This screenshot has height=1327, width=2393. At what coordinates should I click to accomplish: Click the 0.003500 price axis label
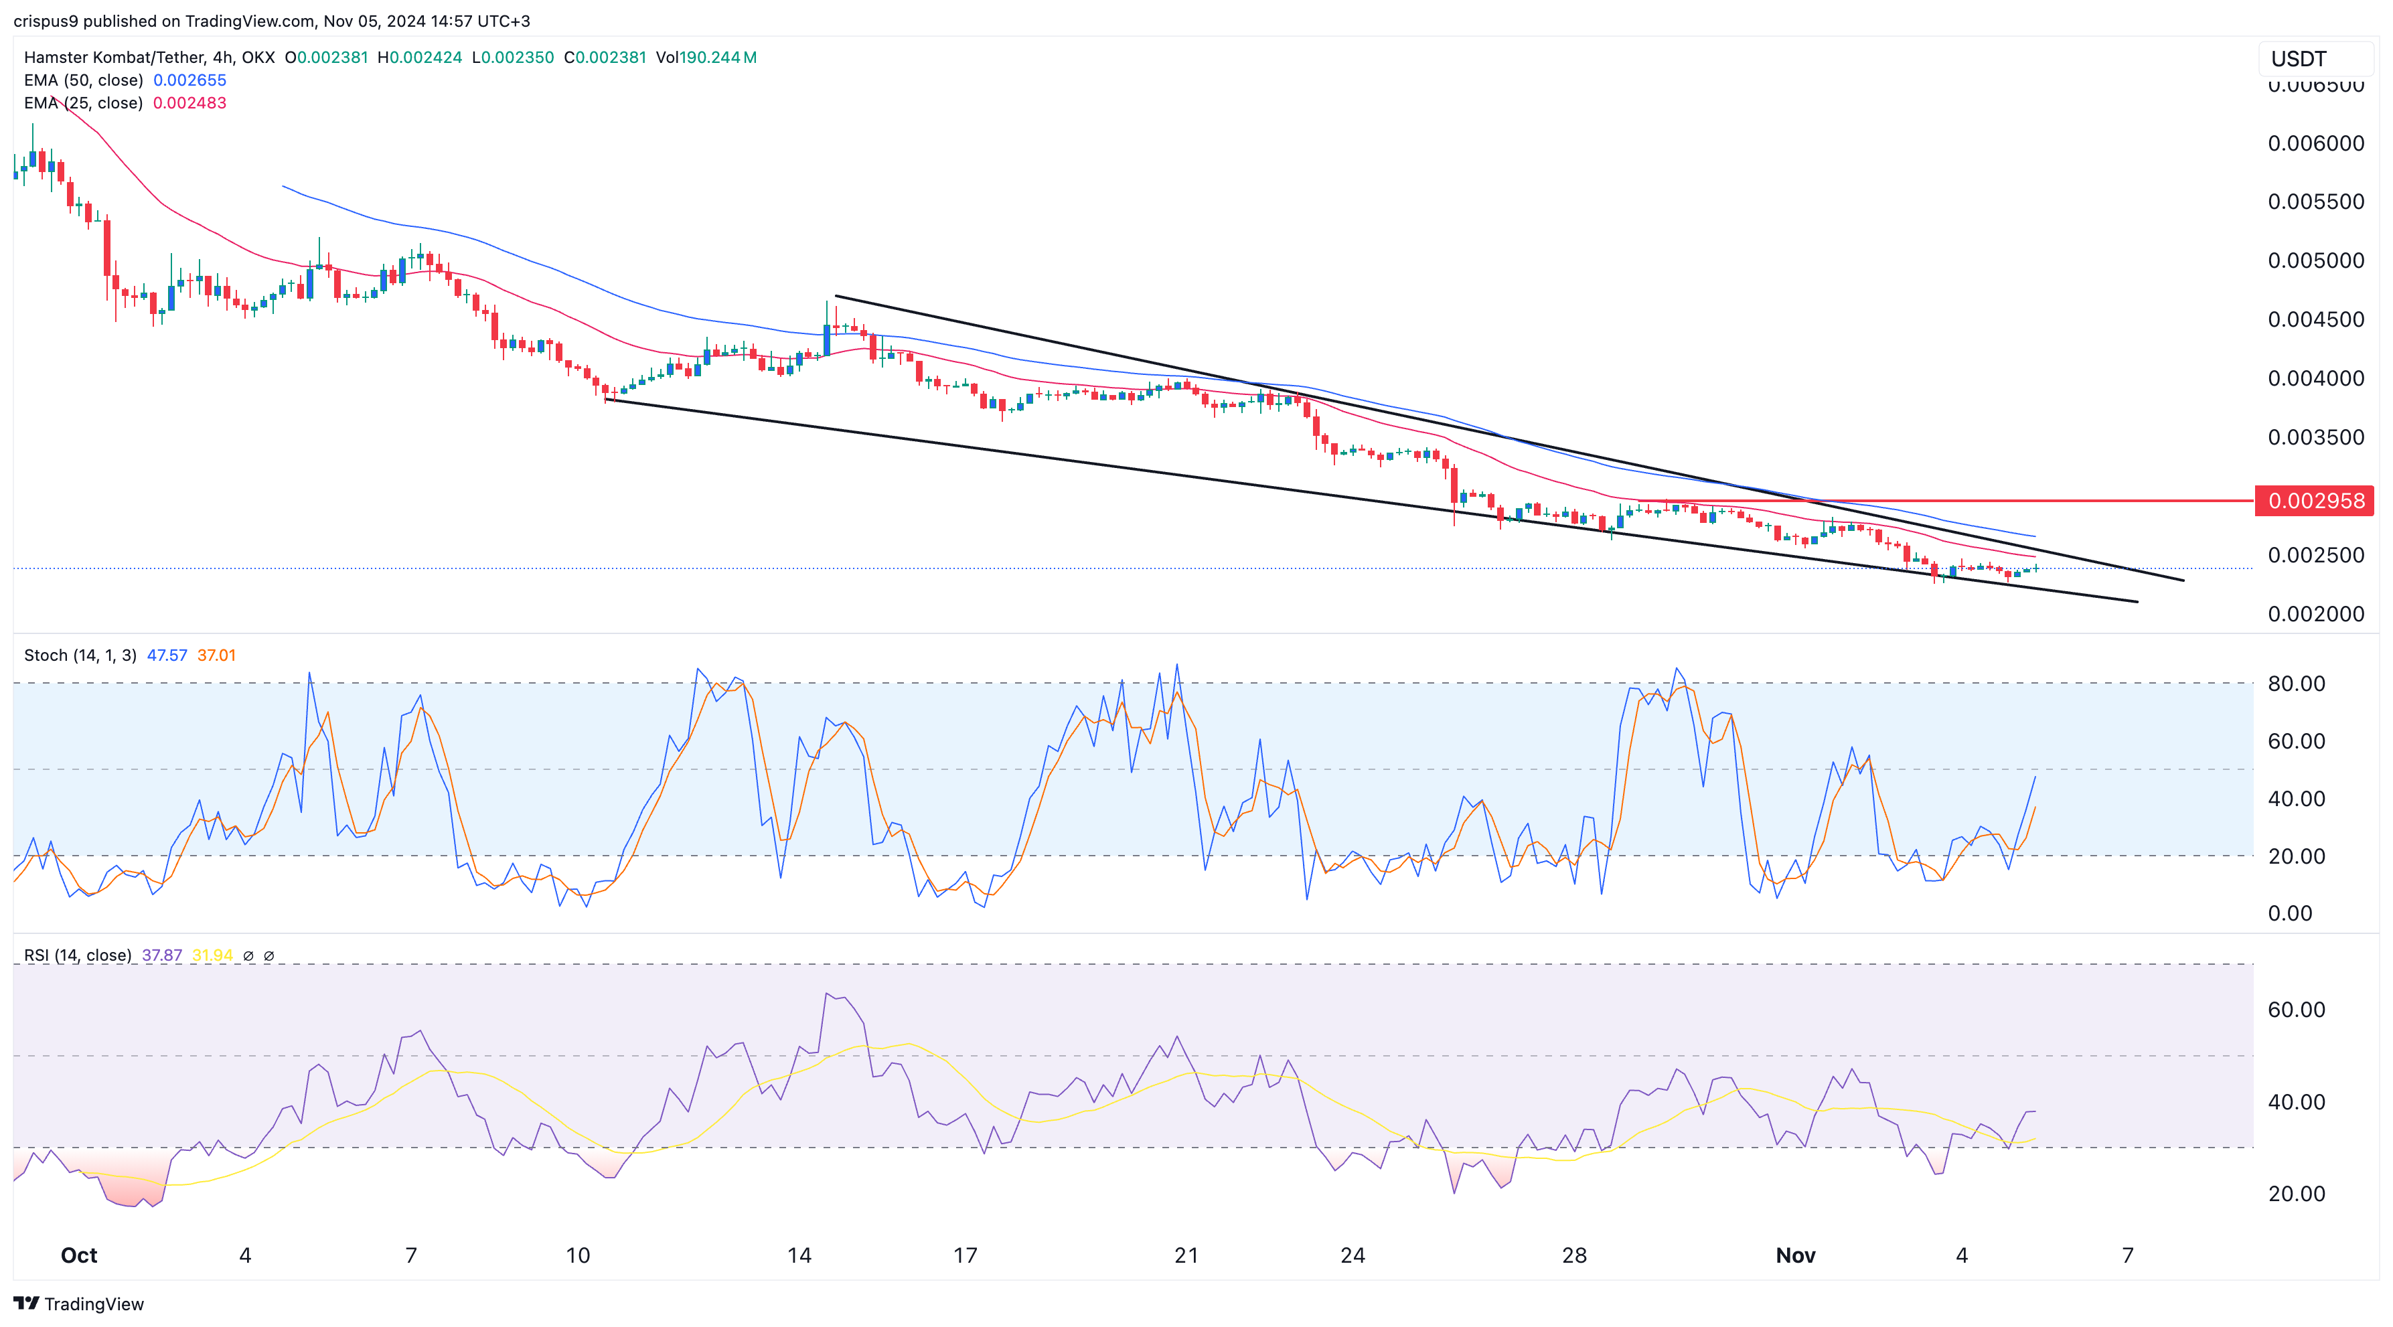(x=2316, y=437)
